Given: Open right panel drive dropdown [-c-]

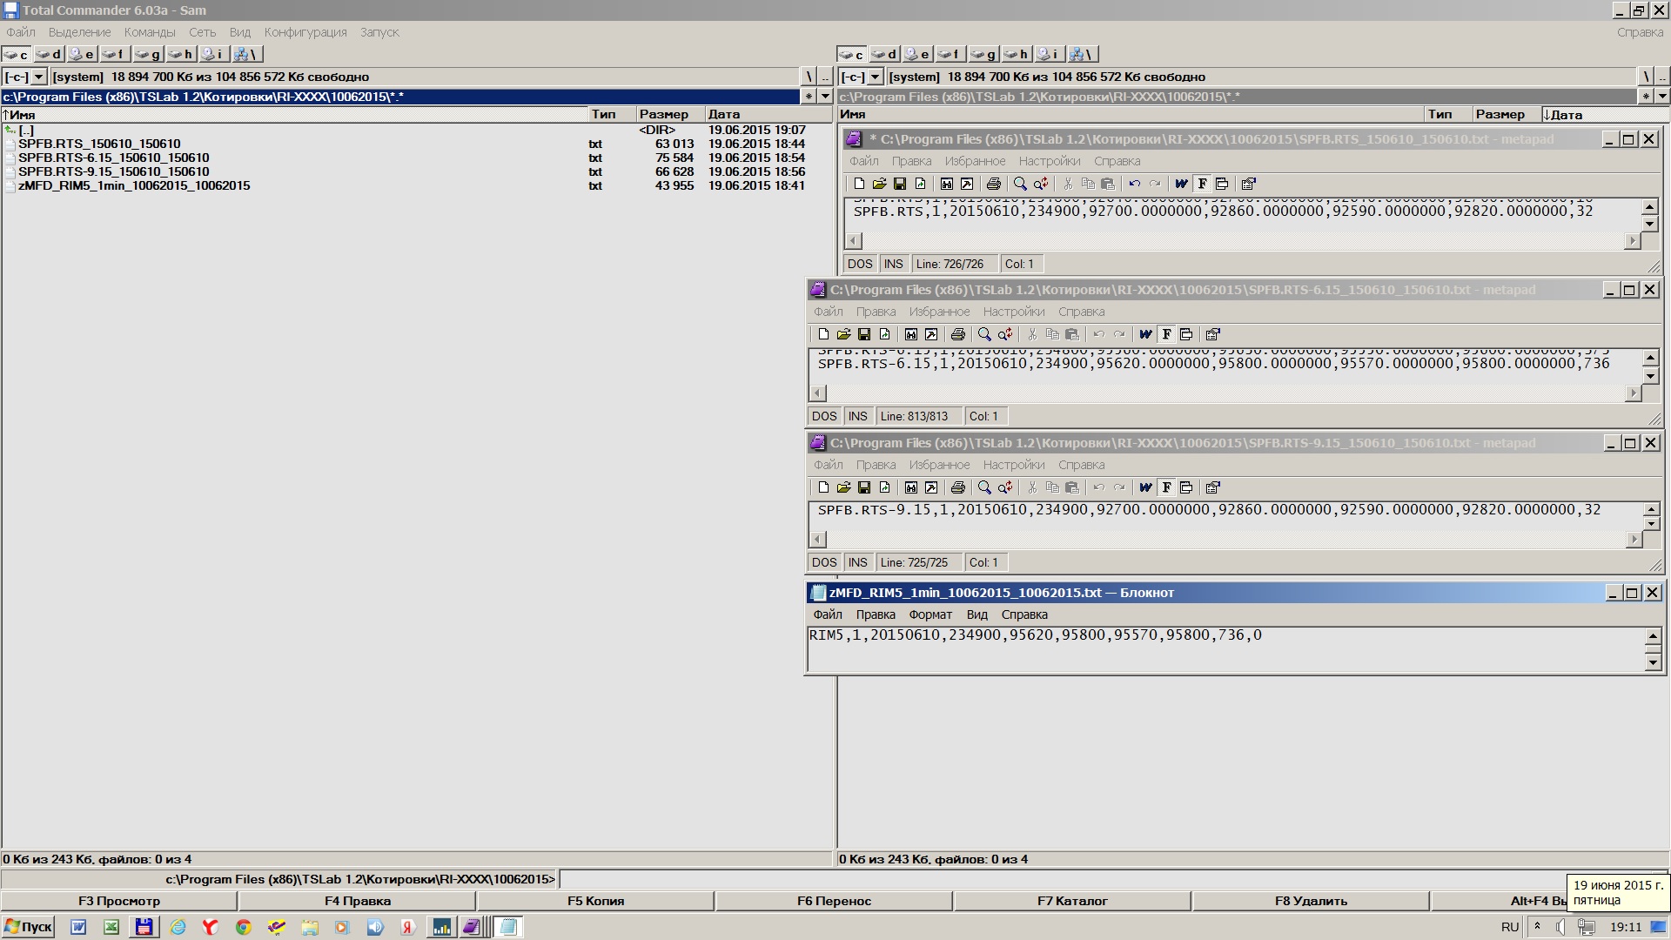Looking at the screenshot, I should tap(875, 77).
